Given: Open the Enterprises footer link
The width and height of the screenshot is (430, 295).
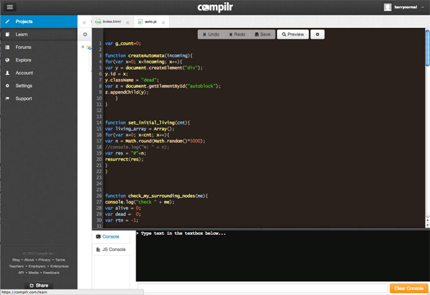Looking at the screenshot, I should click(x=59, y=266).
